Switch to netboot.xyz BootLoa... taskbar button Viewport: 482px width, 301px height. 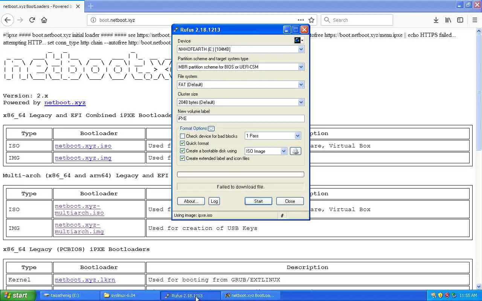(251, 295)
